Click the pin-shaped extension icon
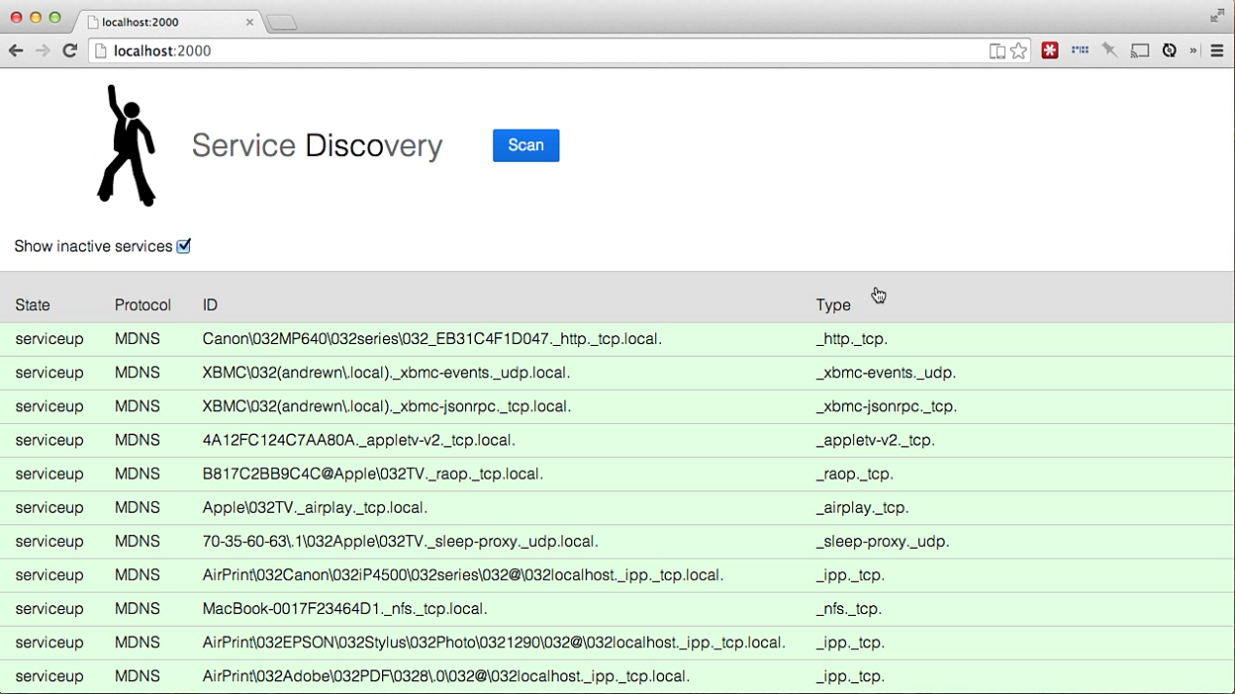Viewport: 1235px width, 694px height. click(x=1109, y=50)
